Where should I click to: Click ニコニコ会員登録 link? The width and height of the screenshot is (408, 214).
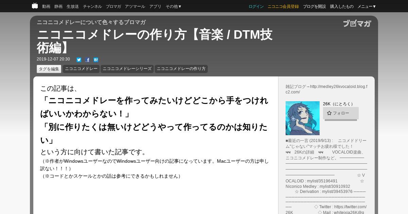pyautogui.click(x=283, y=6)
